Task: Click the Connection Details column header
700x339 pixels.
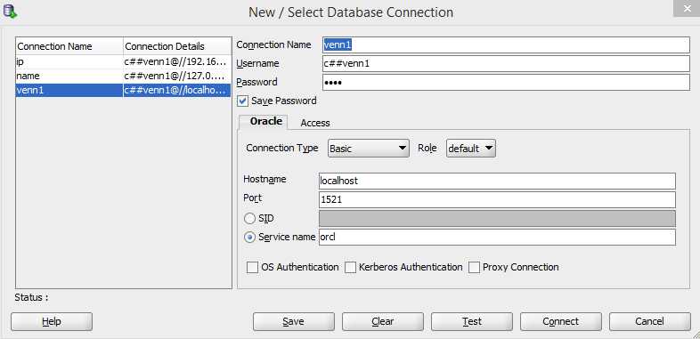Action: (177, 46)
